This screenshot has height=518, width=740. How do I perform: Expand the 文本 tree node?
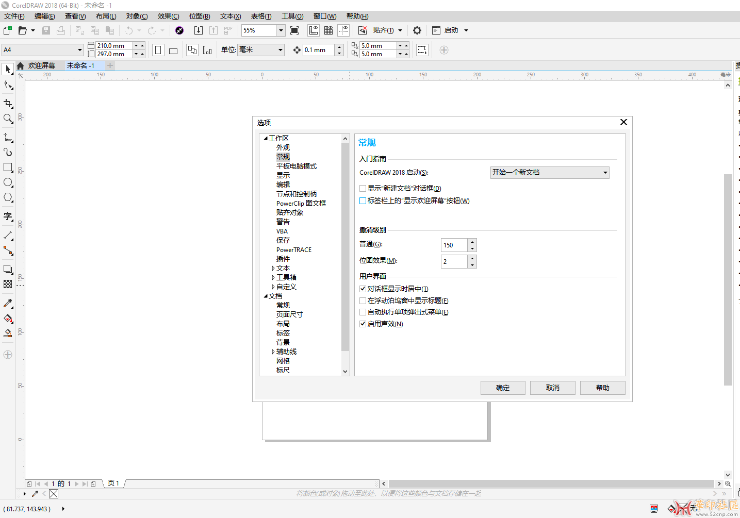(273, 269)
